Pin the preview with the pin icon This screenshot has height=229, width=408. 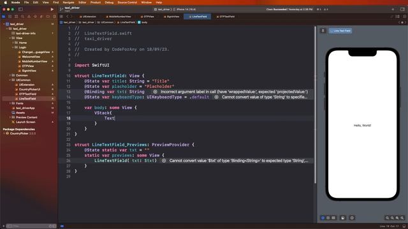pyautogui.click(x=323, y=31)
